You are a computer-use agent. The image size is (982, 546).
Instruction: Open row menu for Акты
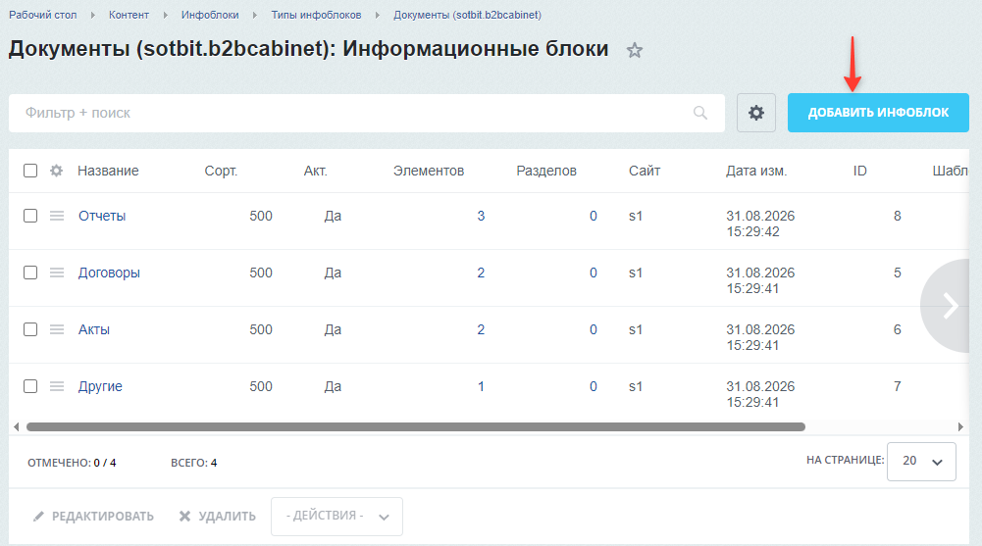(57, 329)
